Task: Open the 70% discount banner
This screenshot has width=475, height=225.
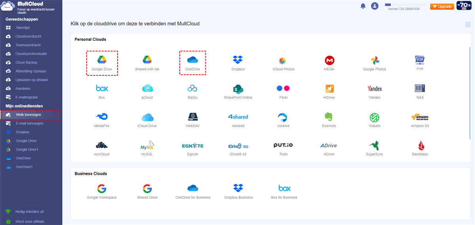Action: 464,6
